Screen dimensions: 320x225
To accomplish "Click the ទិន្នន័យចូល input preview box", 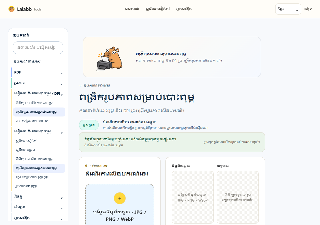I will coord(193,197).
